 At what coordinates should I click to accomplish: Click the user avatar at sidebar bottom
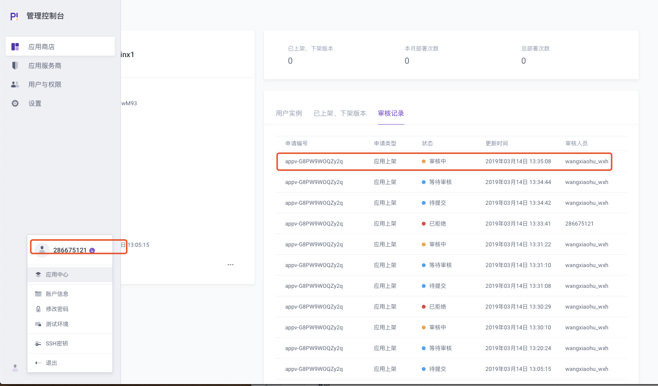click(x=15, y=368)
